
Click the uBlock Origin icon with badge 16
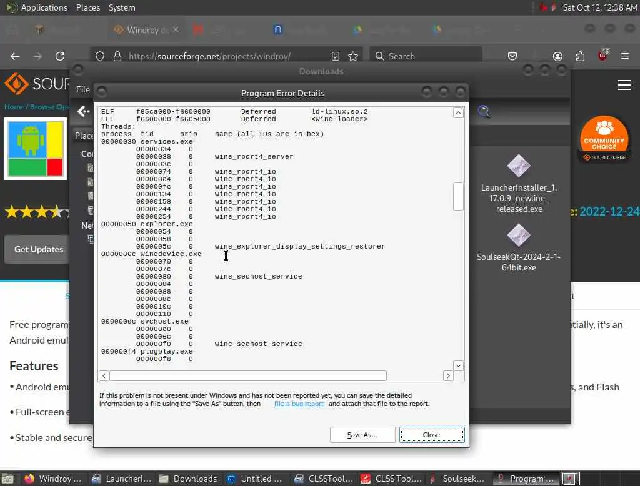coord(603,56)
